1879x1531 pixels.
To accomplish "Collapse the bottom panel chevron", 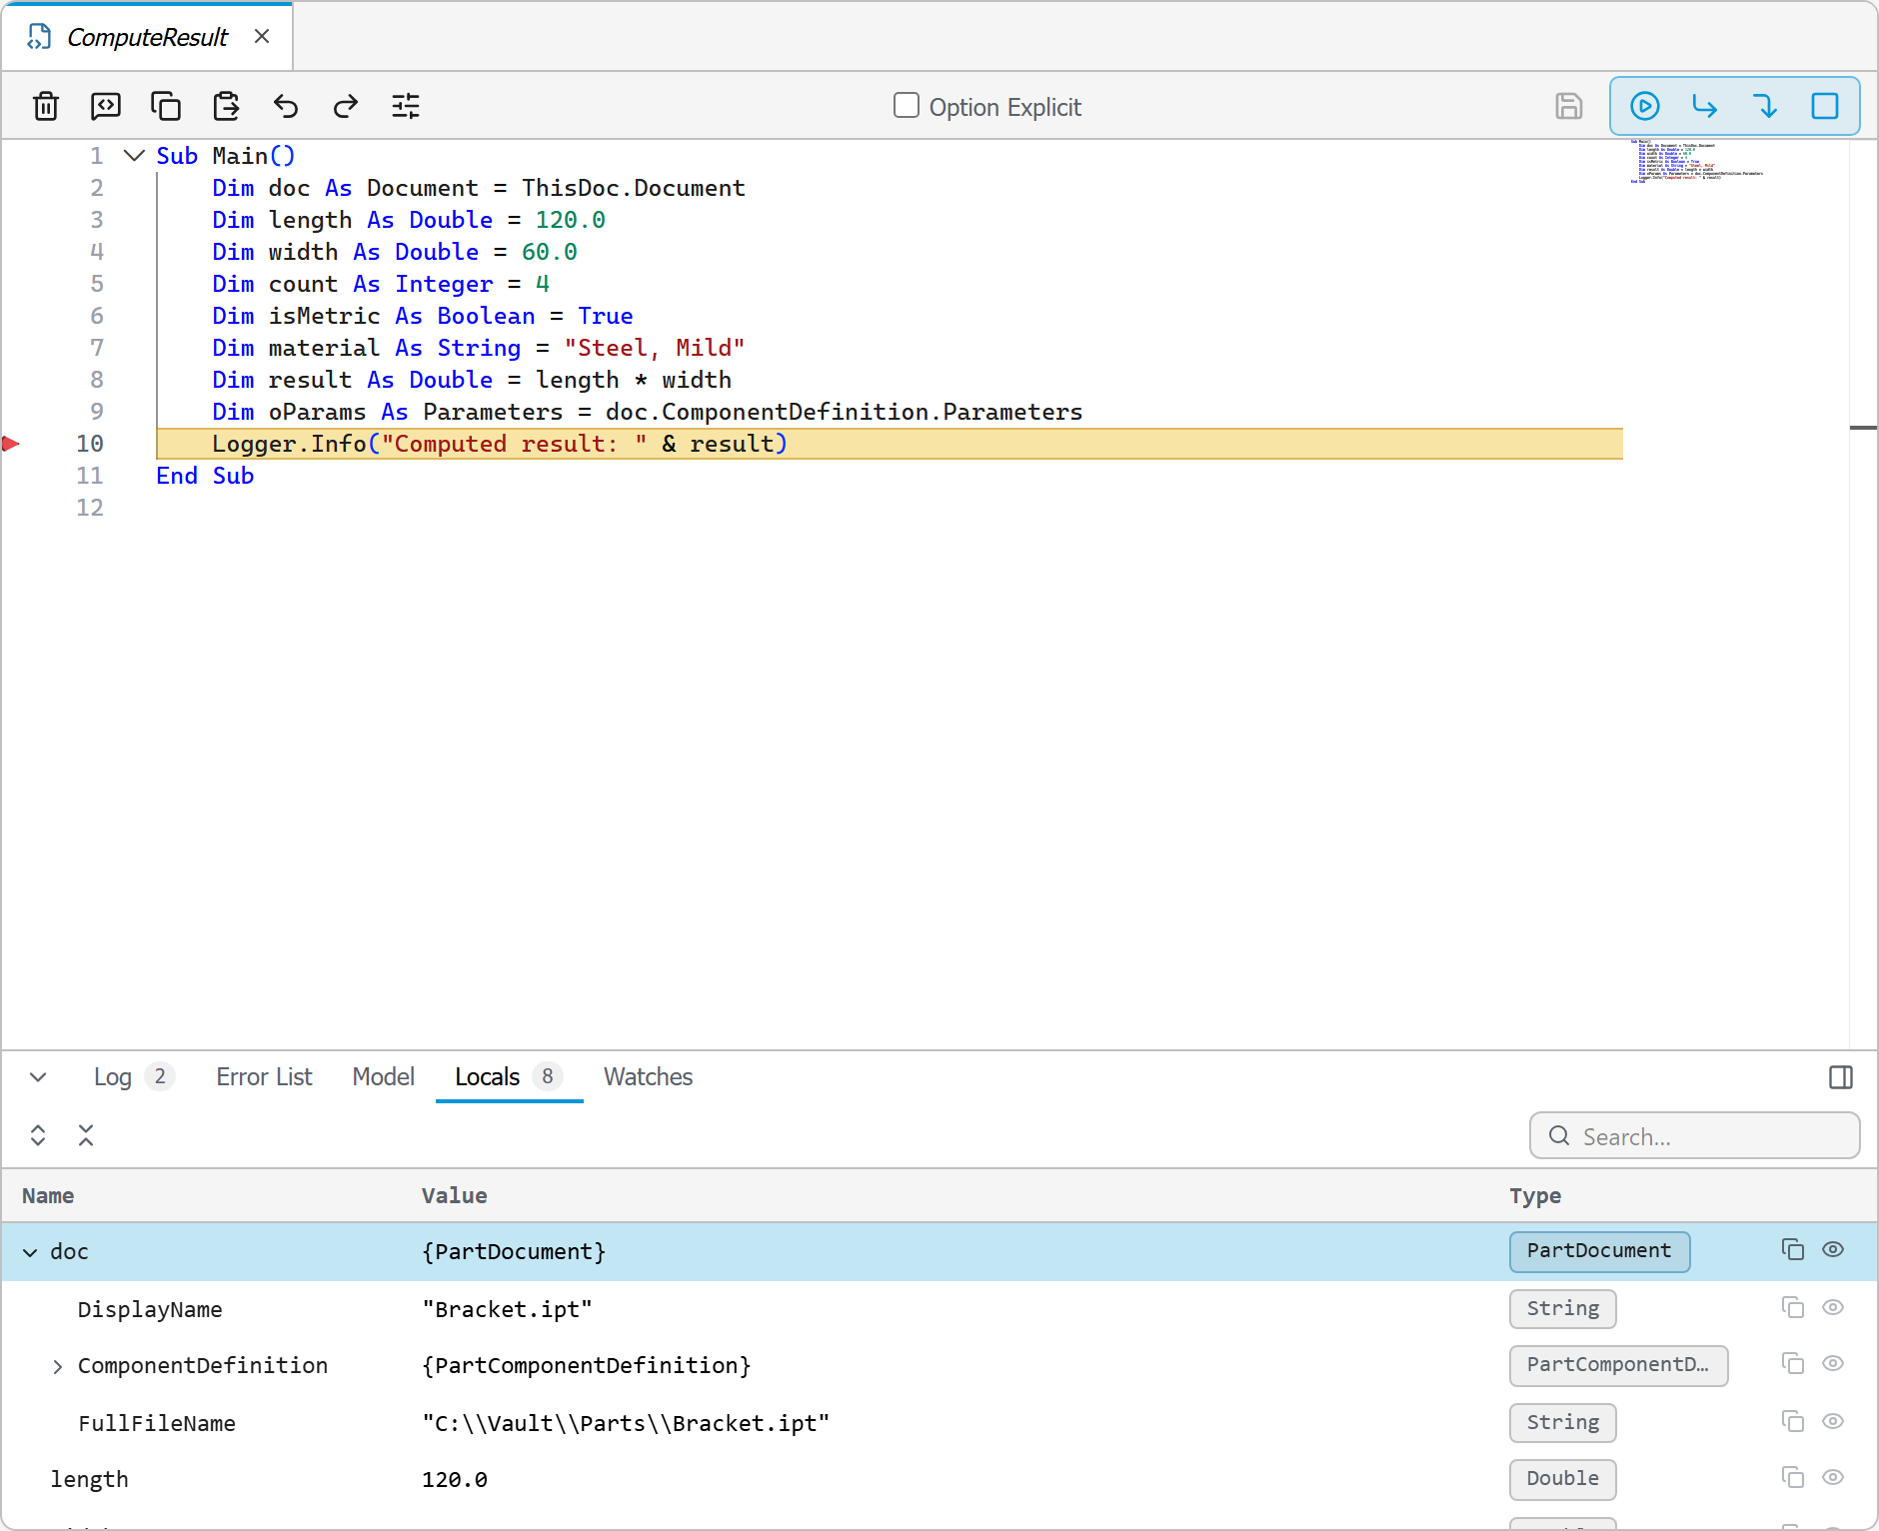I will pos(38,1077).
